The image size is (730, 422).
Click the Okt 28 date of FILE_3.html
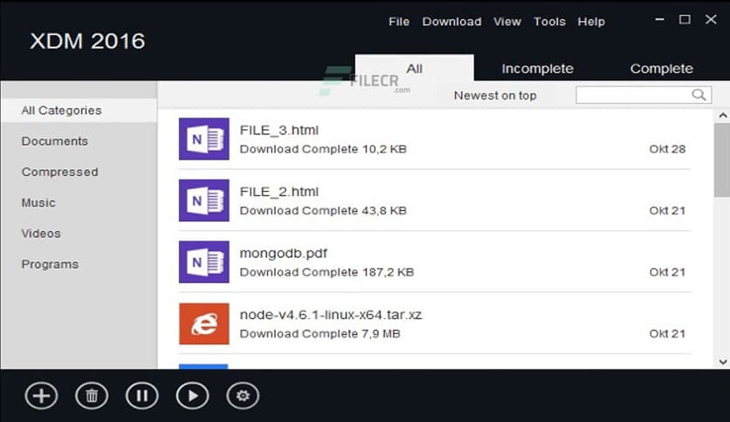(667, 149)
